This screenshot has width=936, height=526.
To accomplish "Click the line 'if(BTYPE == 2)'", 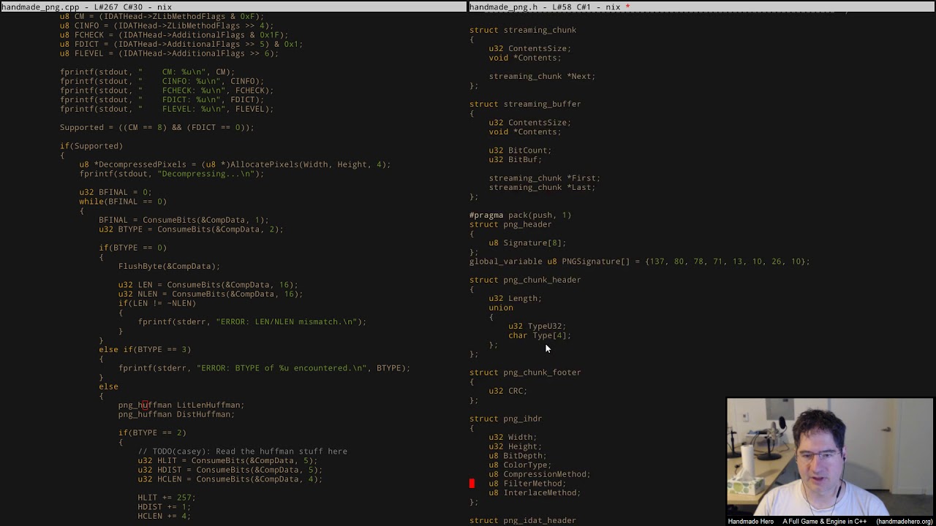I will coord(152,432).
